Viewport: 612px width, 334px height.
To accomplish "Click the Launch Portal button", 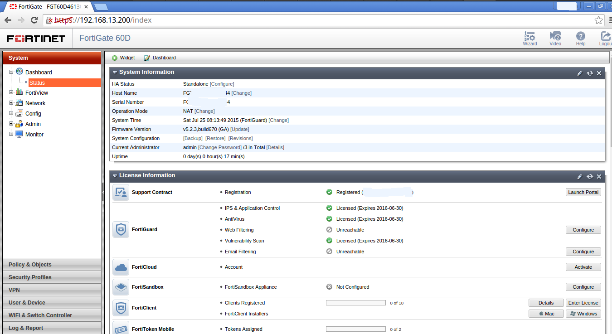I will (x=583, y=192).
